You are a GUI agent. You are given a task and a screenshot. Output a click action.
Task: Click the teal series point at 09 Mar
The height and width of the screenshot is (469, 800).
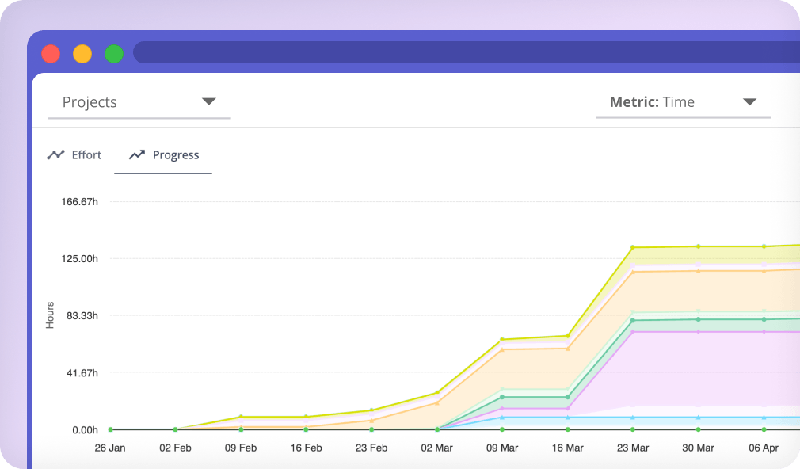click(502, 397)
